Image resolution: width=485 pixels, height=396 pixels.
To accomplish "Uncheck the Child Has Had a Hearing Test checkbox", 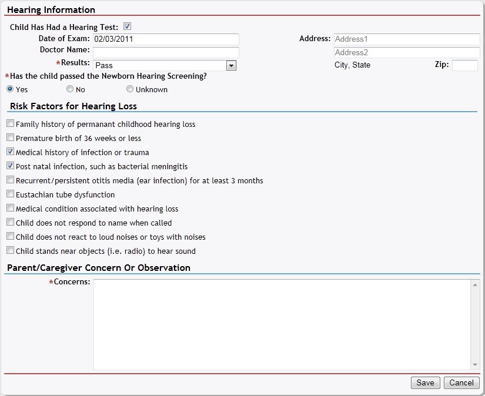I will [x=127, y=26].
